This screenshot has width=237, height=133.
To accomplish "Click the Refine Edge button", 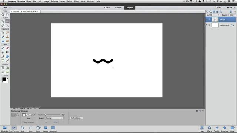I will 76,118.
